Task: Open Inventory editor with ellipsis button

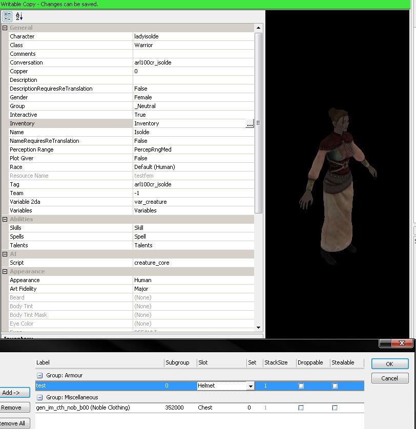Action: pyautogui.click(x=249, y=124)
